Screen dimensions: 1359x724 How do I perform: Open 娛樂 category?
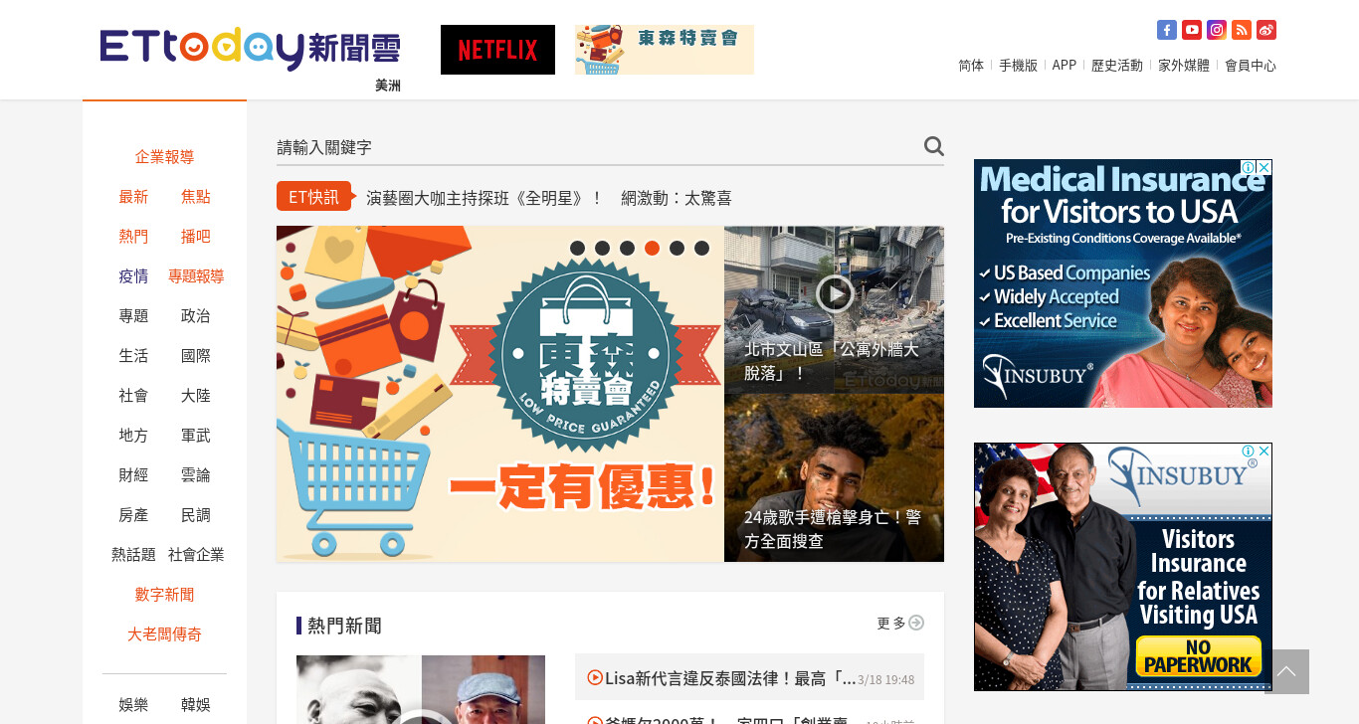[133, 705]
